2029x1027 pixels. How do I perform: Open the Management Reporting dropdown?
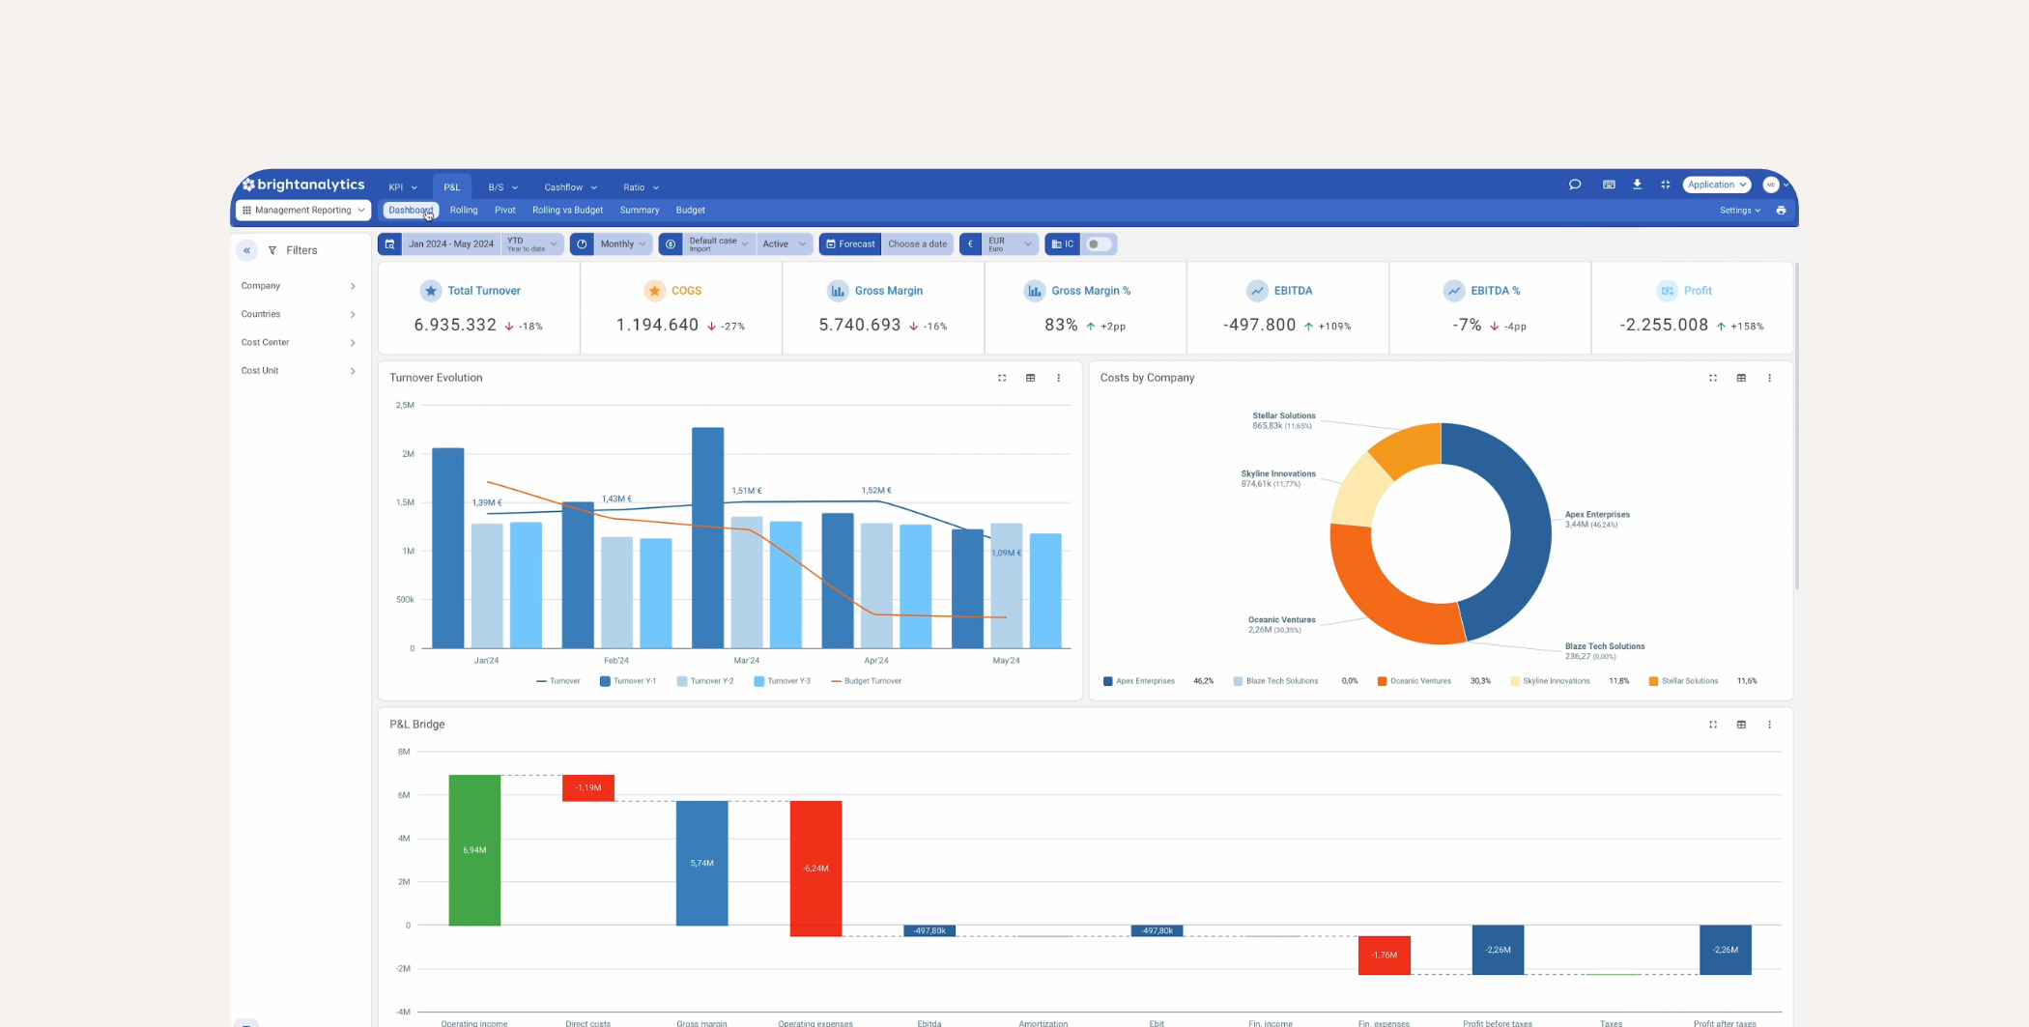coord(303,211)
